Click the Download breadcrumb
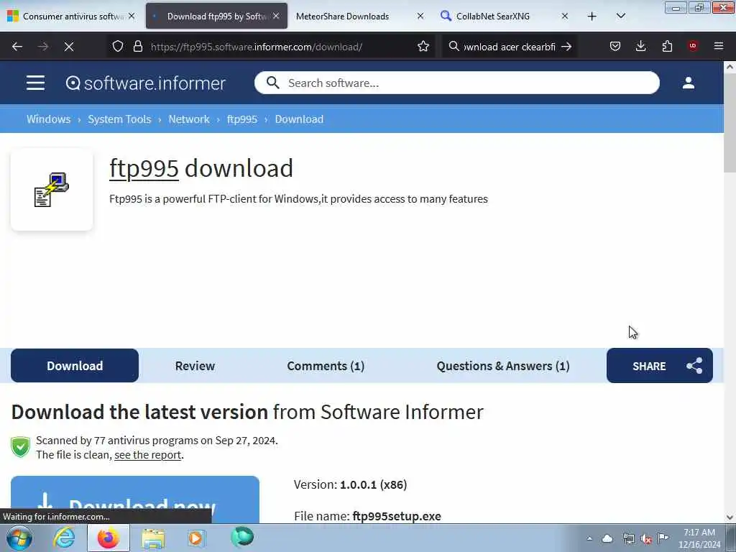This screenshot has height=552, width=736. click(299, 119)
